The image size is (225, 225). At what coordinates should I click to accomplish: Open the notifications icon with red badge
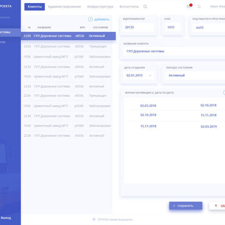click(189, 6)
